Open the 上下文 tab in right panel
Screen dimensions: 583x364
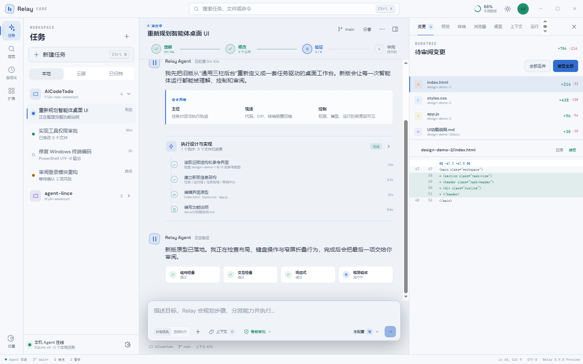pyautogui.click(x=517, y=27)
